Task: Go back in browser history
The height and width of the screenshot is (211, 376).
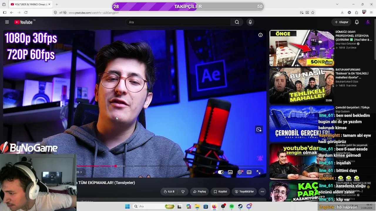Action: click(11, 13)
